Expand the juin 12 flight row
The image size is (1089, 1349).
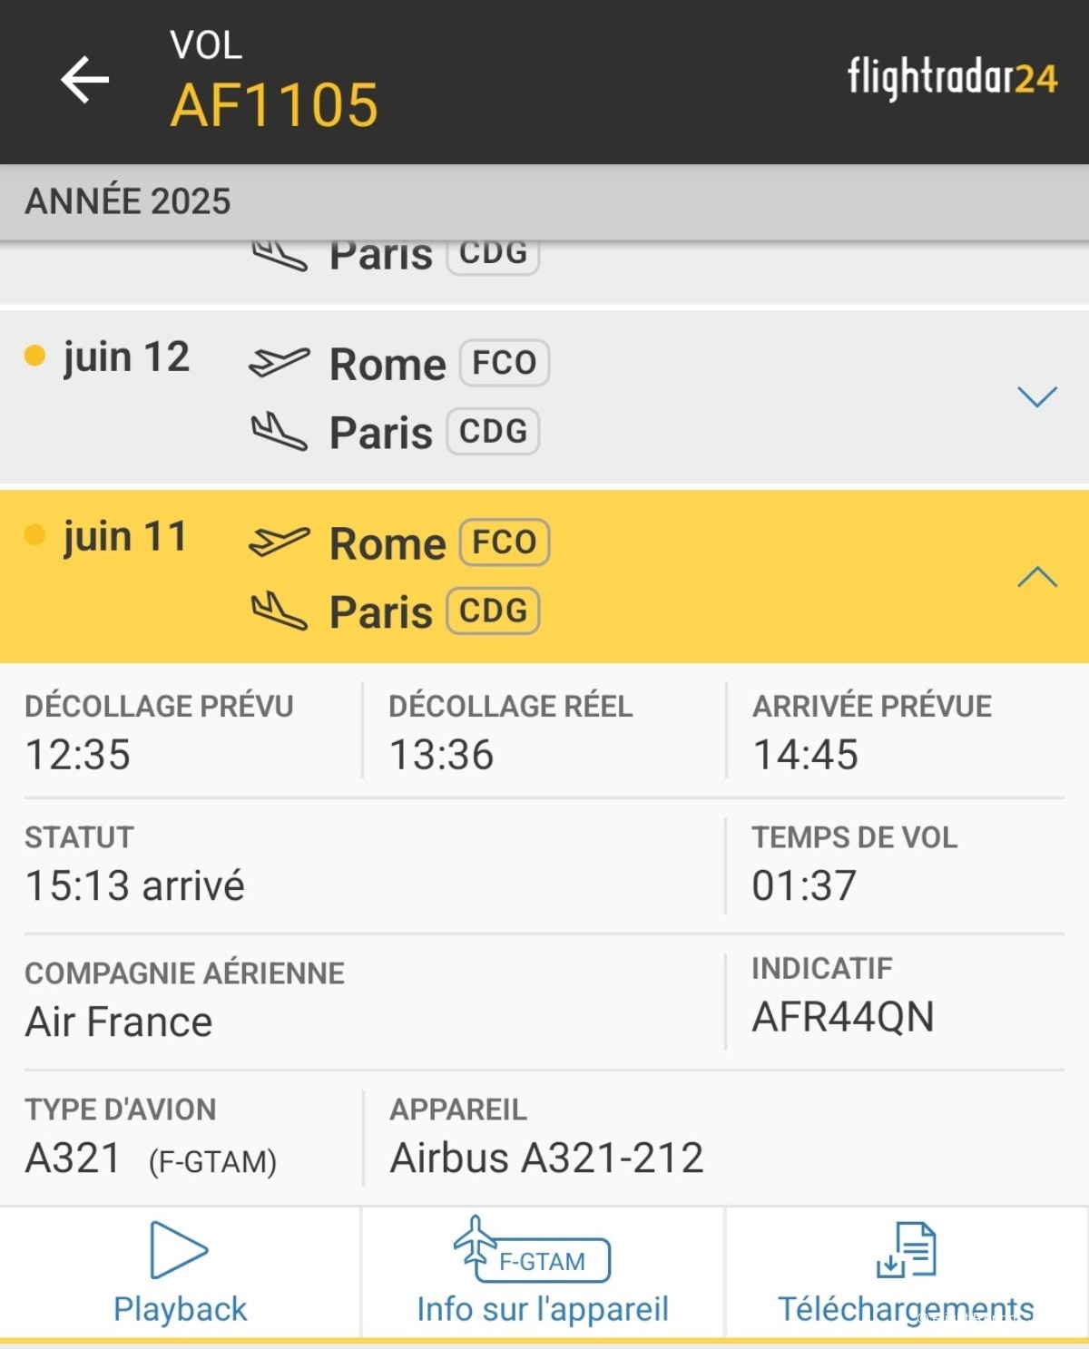click(1036, 396)
